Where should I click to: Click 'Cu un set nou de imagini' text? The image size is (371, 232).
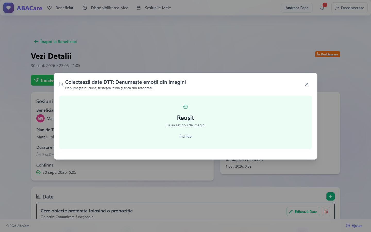tap(185, 125)
